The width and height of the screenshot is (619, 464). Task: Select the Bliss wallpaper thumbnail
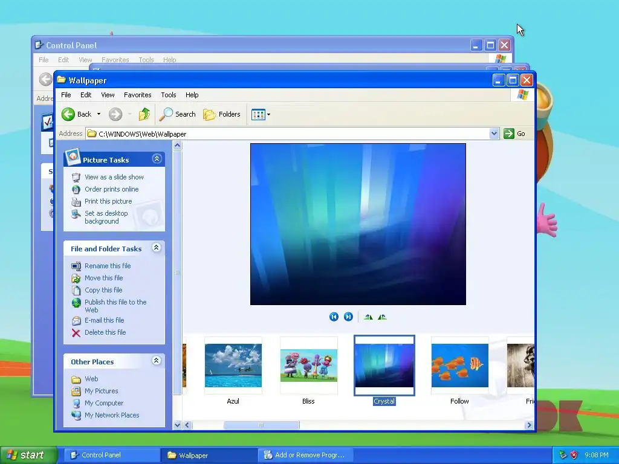[309, 366]
